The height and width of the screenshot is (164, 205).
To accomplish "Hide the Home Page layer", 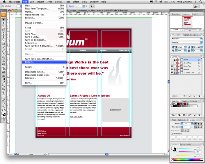I will click(x=172, y=66).
